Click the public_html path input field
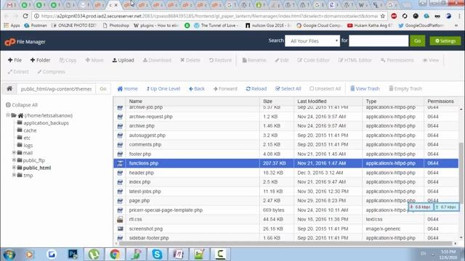Screen dimensions: 465x261 click(56, 88)
